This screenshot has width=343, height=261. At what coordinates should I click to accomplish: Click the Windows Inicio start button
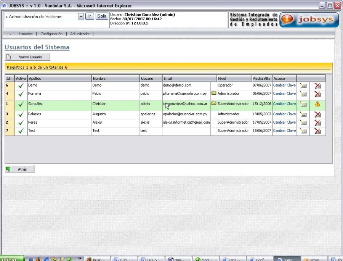11,259
